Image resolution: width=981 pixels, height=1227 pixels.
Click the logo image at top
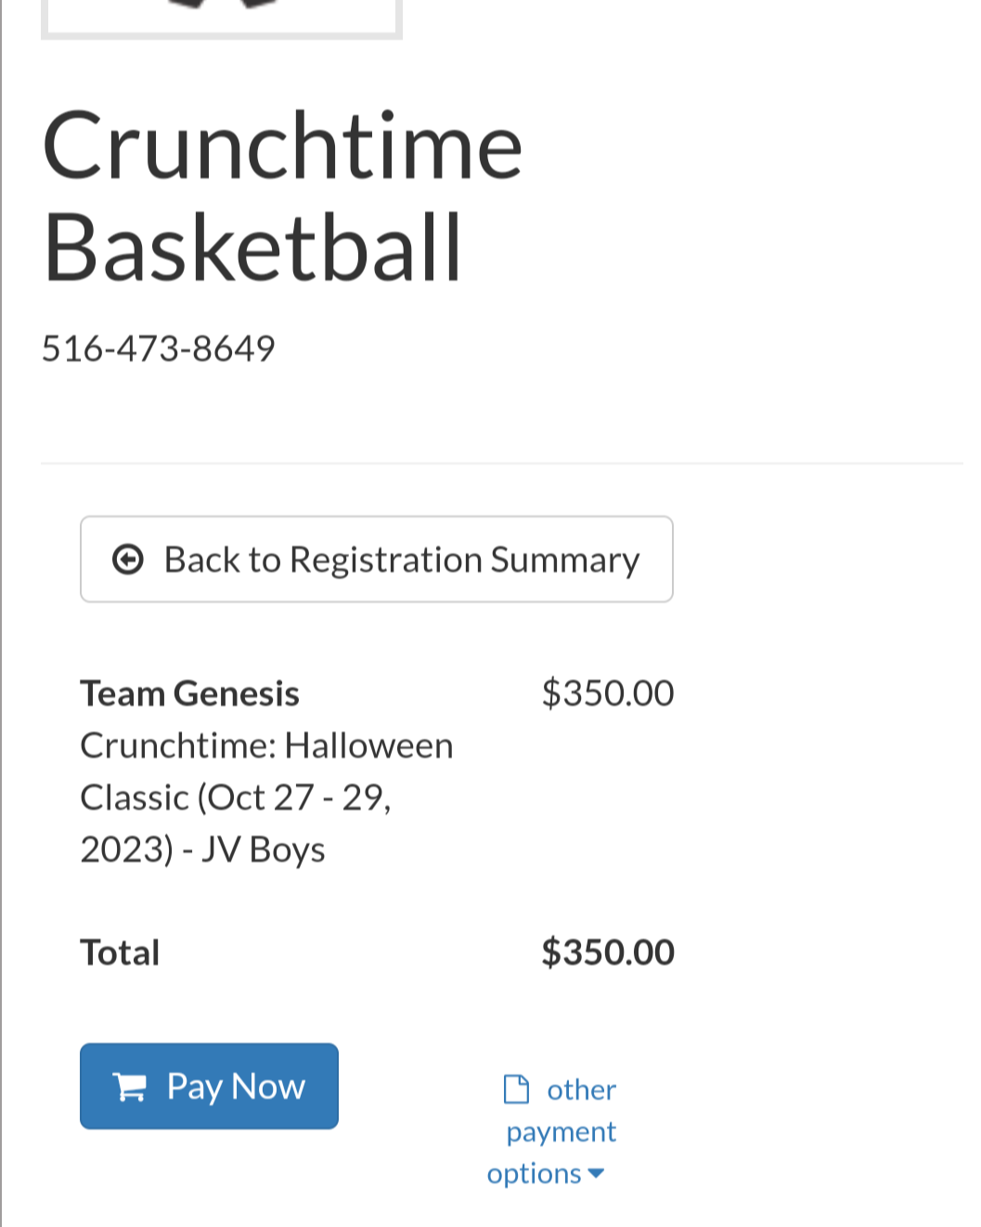pos(222,19)
